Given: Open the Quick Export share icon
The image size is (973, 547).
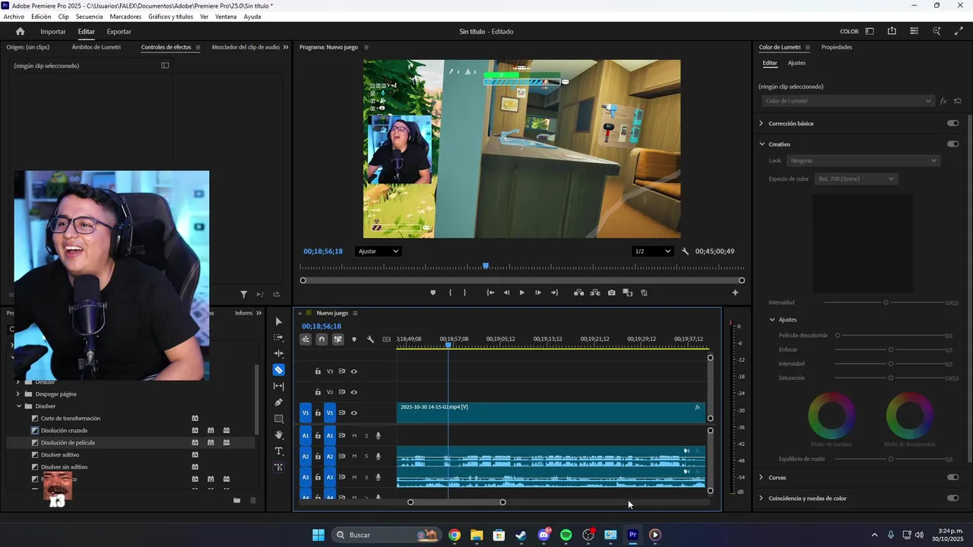Looking at the screenshot, I should tap(892, 31).
